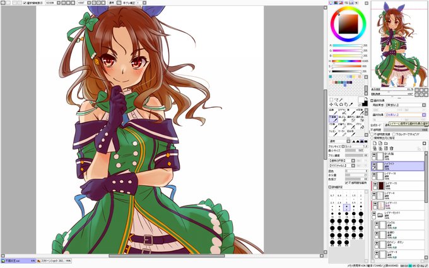Hide the バックル layer eye icon
This screenshot has height=268, width=429.
pos(377,224)
